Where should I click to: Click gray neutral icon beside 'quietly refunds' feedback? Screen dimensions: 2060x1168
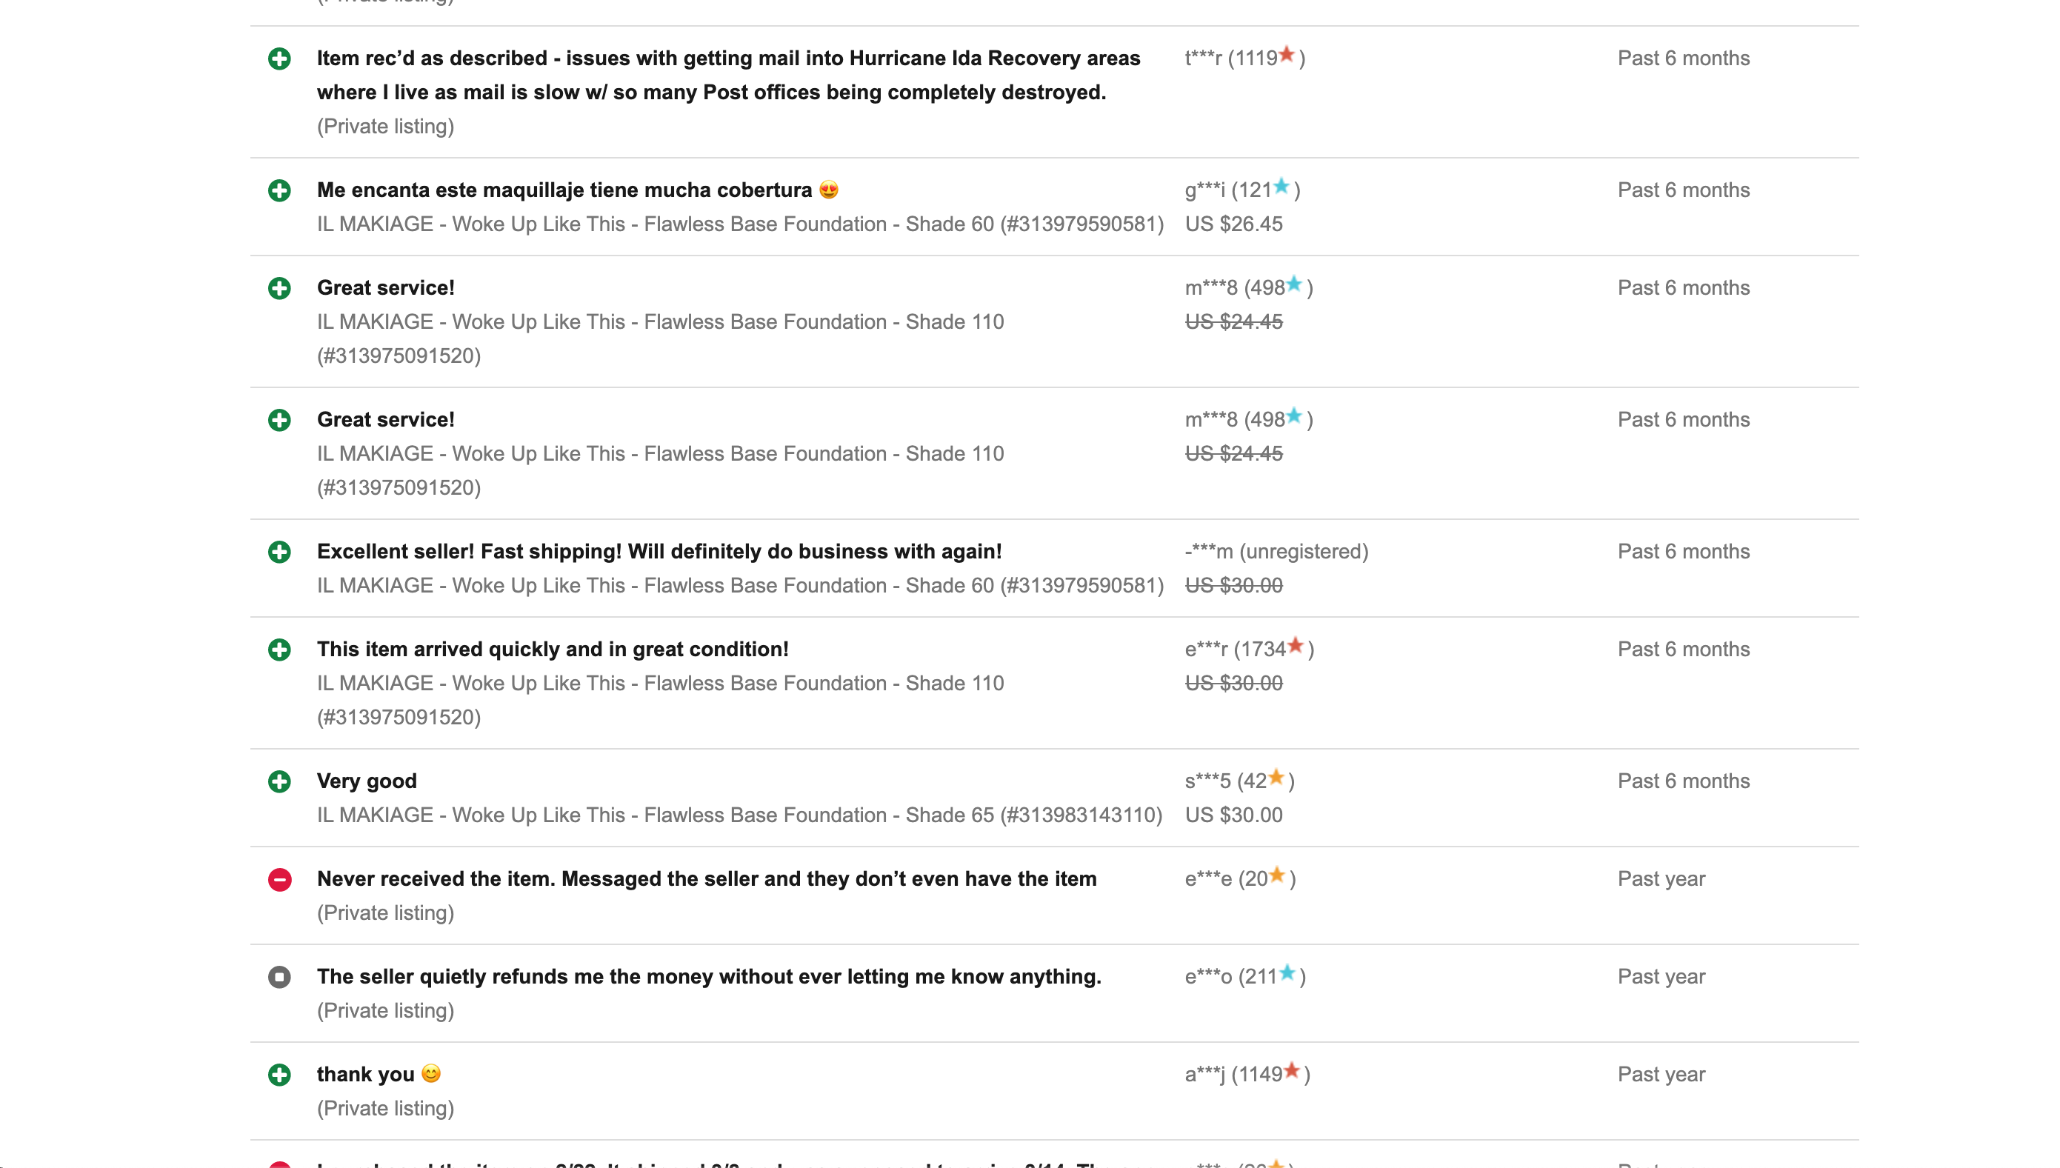coord(279,977)
